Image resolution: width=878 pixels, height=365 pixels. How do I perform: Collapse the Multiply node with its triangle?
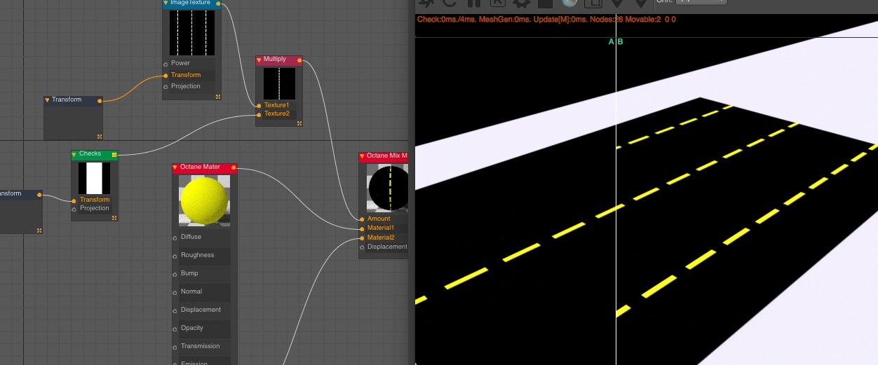point(259,60)
